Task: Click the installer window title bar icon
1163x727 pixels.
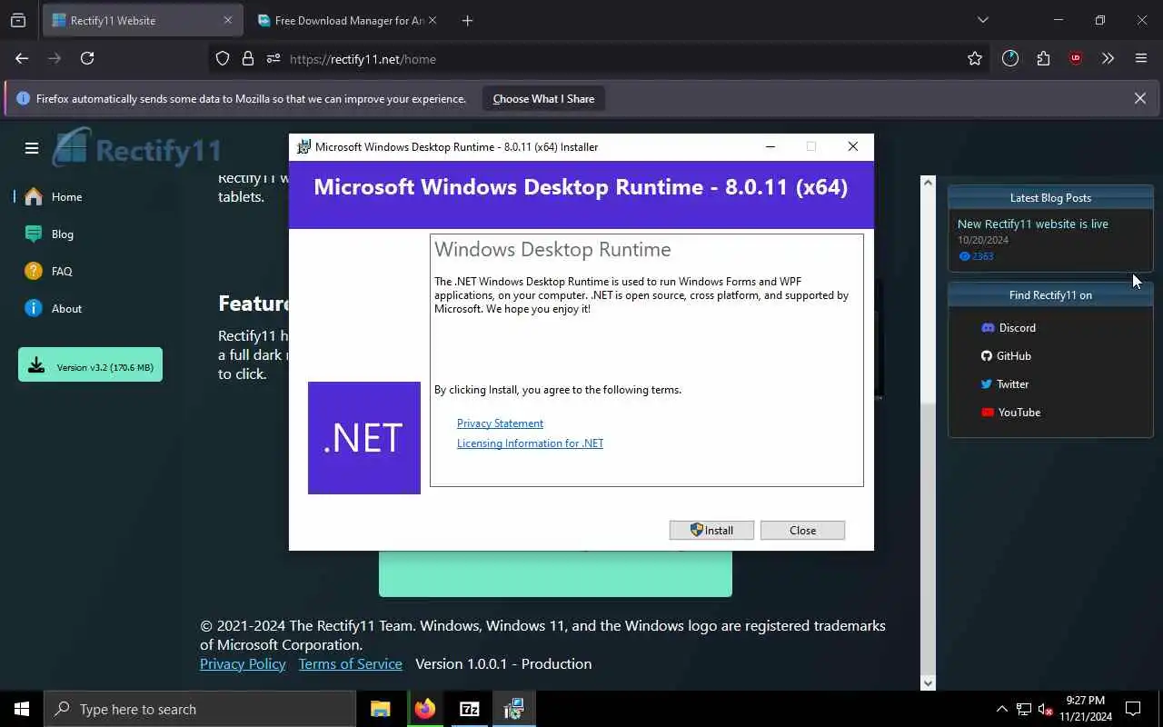Action: pos(303,146)
